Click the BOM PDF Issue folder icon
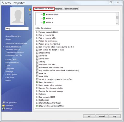The height and width of the screenshot is (122, 124). [44, 14]
